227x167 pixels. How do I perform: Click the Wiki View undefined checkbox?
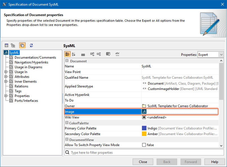144,117
